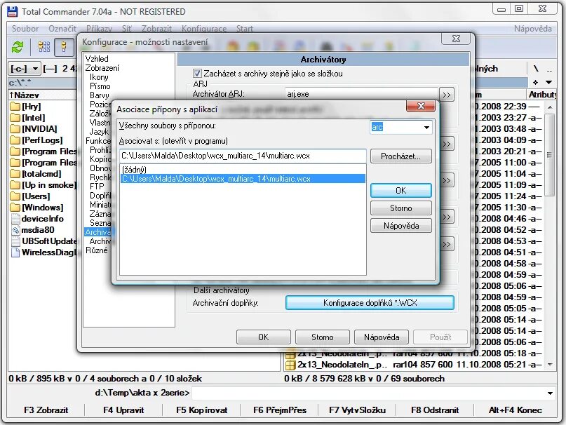
Task: Open the Up in smoke folder
Action: 49,185
